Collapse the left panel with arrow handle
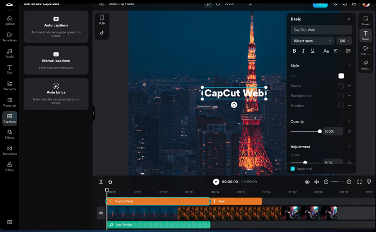Viewport: 376px width, 232px height. point(93,113)
